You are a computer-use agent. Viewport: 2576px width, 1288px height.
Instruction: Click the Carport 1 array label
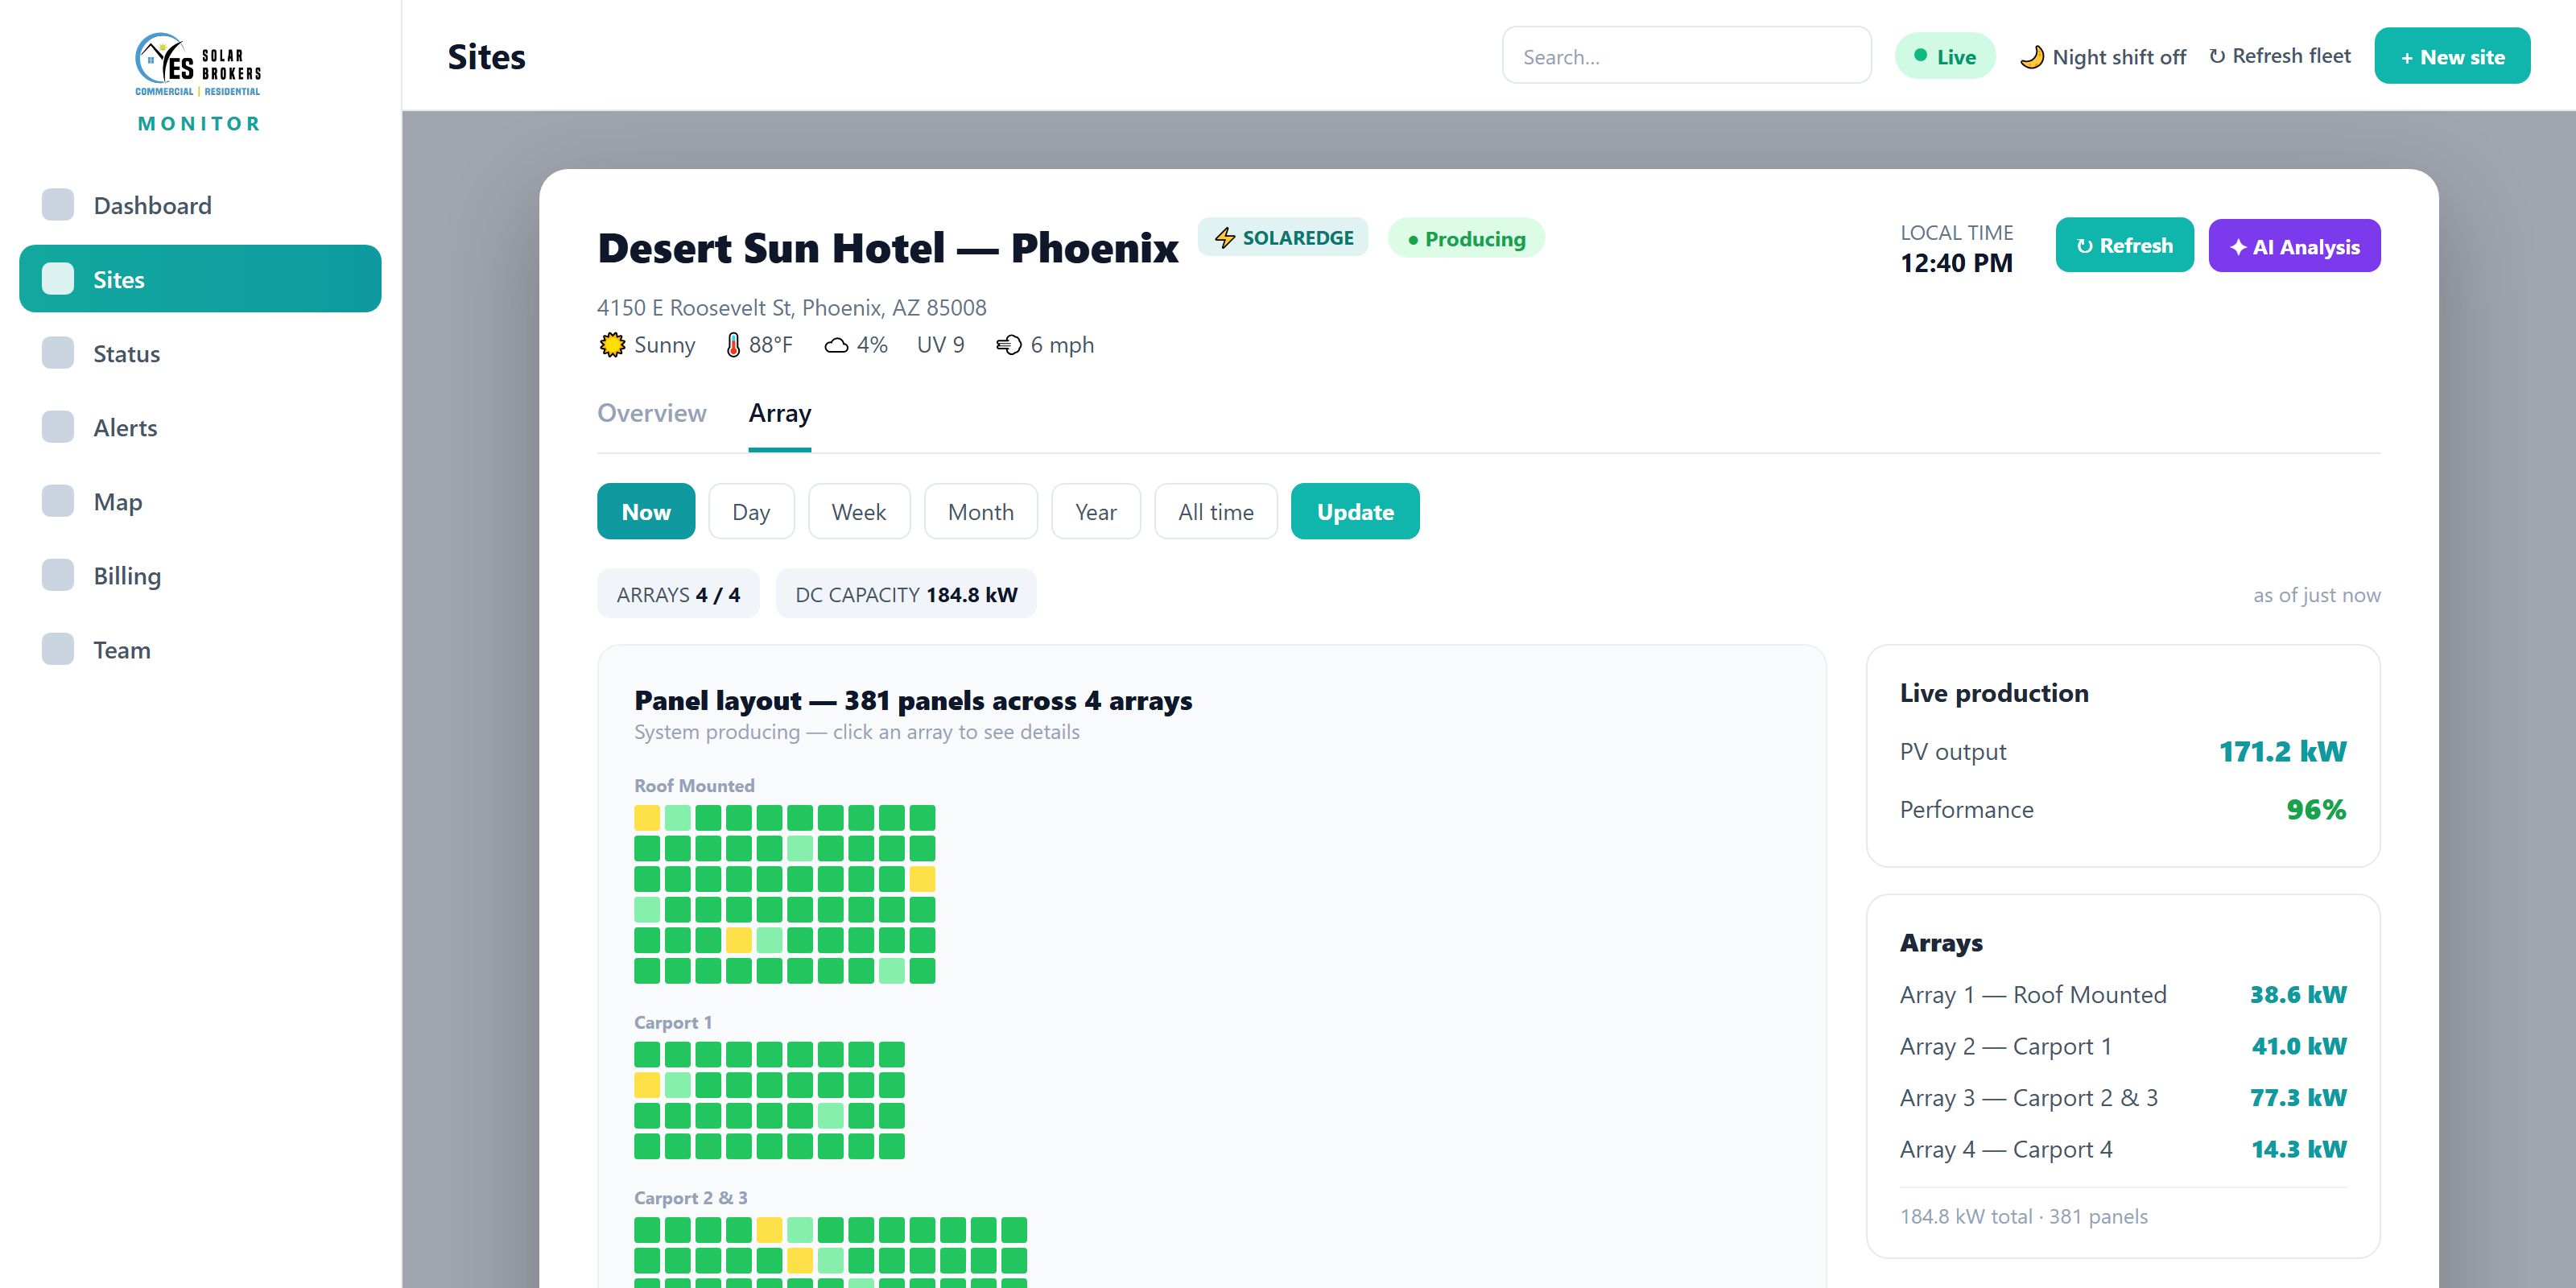point(673,1022)
